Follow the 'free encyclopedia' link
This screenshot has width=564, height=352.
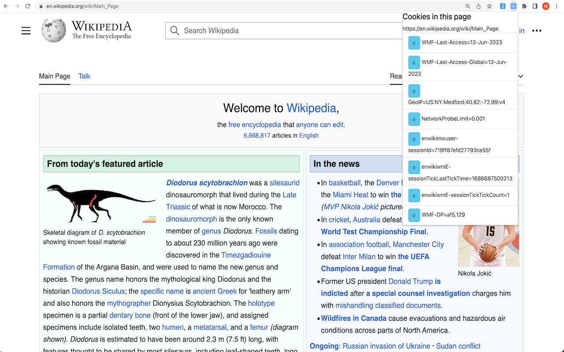[255, 125]
